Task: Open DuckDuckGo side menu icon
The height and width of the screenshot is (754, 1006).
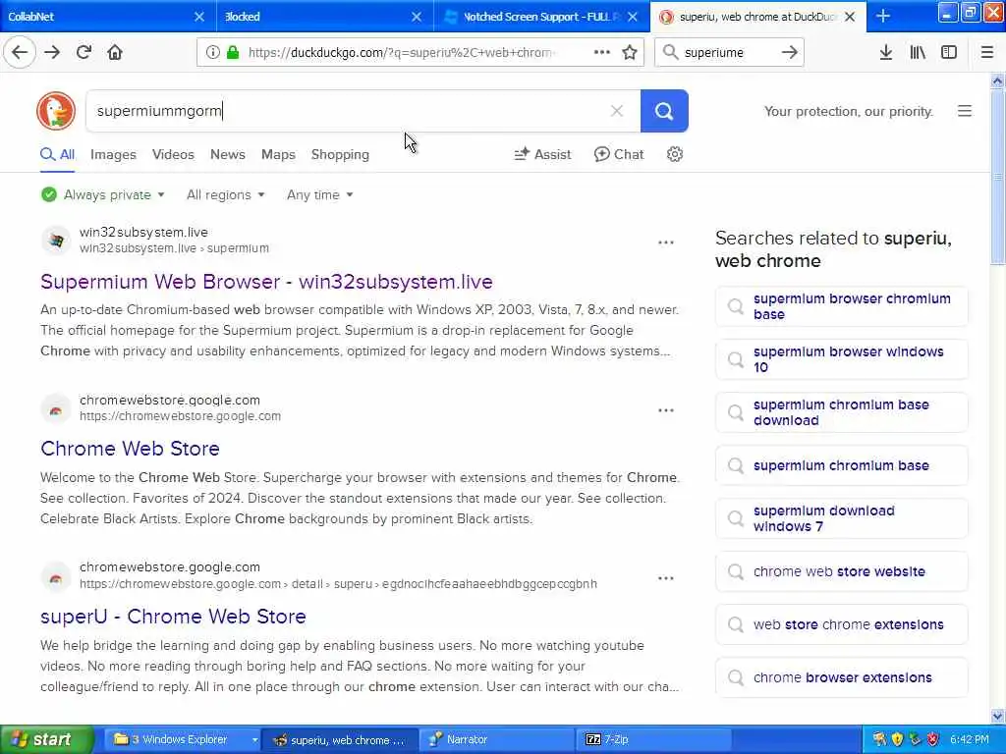Action: [x=965, y=111]
